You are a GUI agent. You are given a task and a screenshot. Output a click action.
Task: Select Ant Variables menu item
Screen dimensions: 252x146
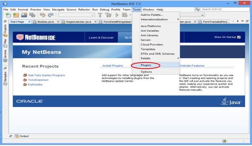(156, 31)
